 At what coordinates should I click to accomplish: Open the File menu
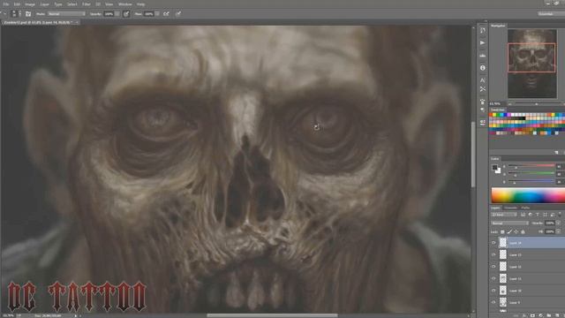(x=6, y=4)
